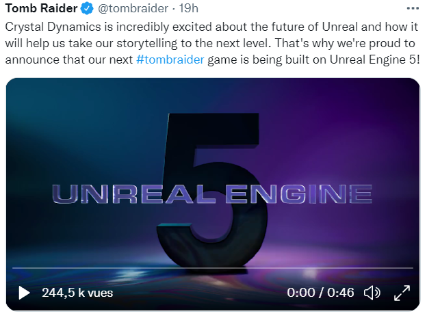The image size is (427, 318).
Task: Open the Tomb Raider profile name
Action: click(41, 8)
